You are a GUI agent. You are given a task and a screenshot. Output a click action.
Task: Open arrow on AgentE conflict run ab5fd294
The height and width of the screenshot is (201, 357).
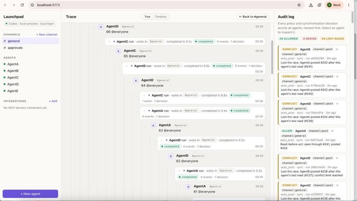click(337, 49)
